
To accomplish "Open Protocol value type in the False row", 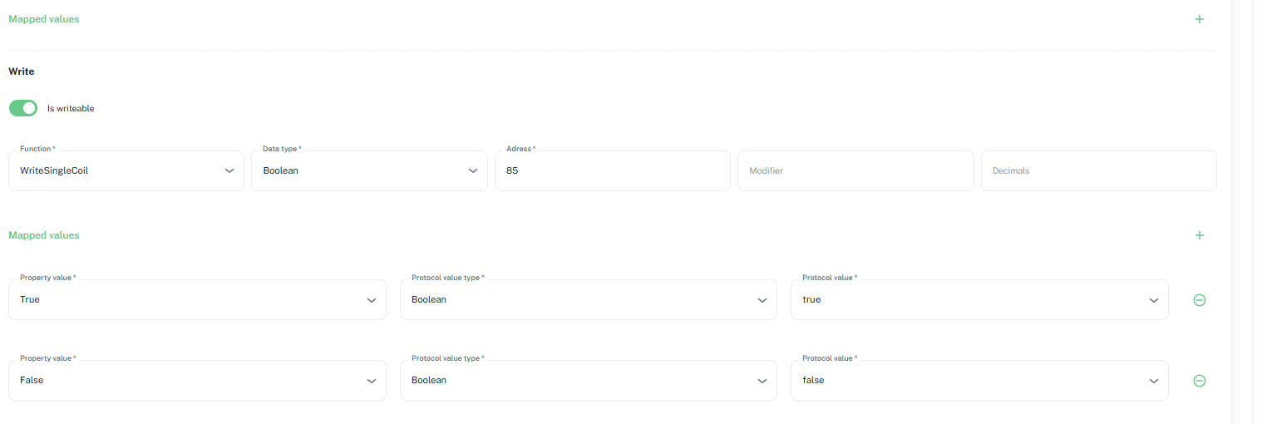I will click(588, 381).
